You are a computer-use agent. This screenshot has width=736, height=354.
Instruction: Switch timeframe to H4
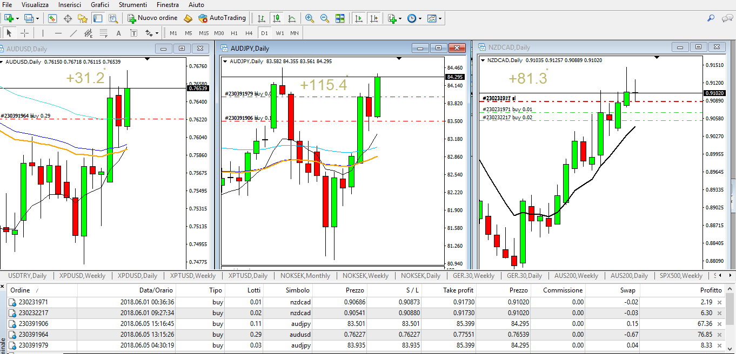(x=249, y=33)
